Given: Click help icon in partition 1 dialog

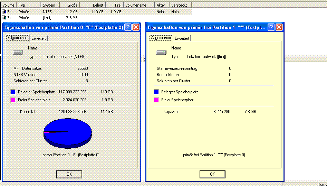Looking at the screenshot, I should (271, 27).
